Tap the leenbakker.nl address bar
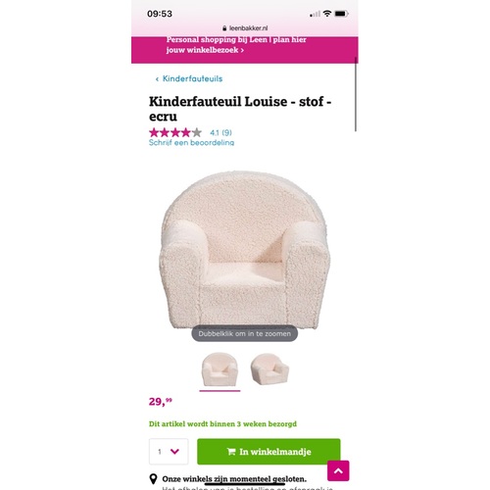This screenshot has height=490, width=490. [245, 28]
